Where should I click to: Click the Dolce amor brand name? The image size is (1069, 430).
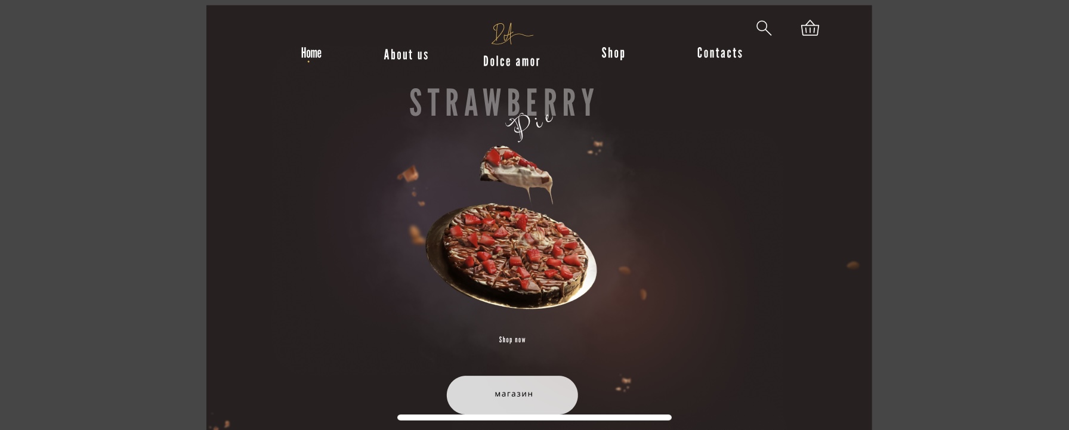coord(512,61)
